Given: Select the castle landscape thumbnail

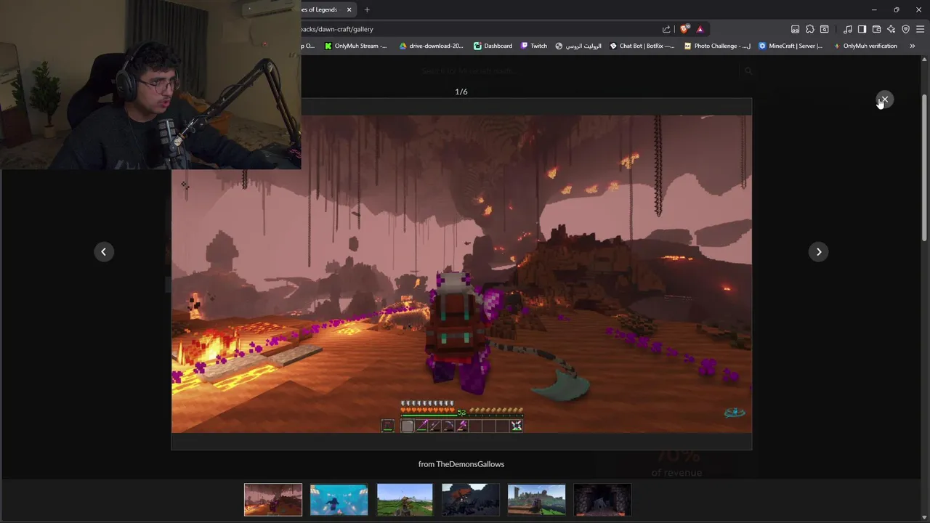Looking at the screenshot, I should click(536, 500).
